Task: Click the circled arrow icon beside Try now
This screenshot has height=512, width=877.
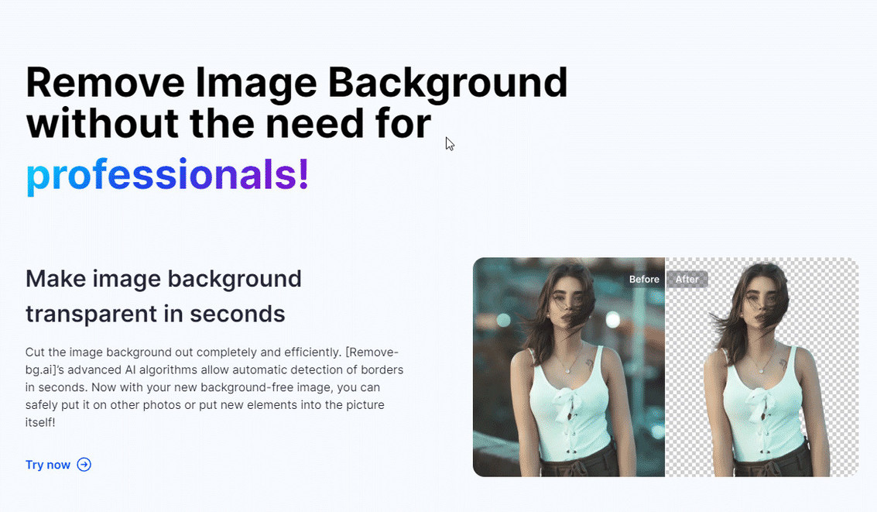Action: click(x=84, y=465)
